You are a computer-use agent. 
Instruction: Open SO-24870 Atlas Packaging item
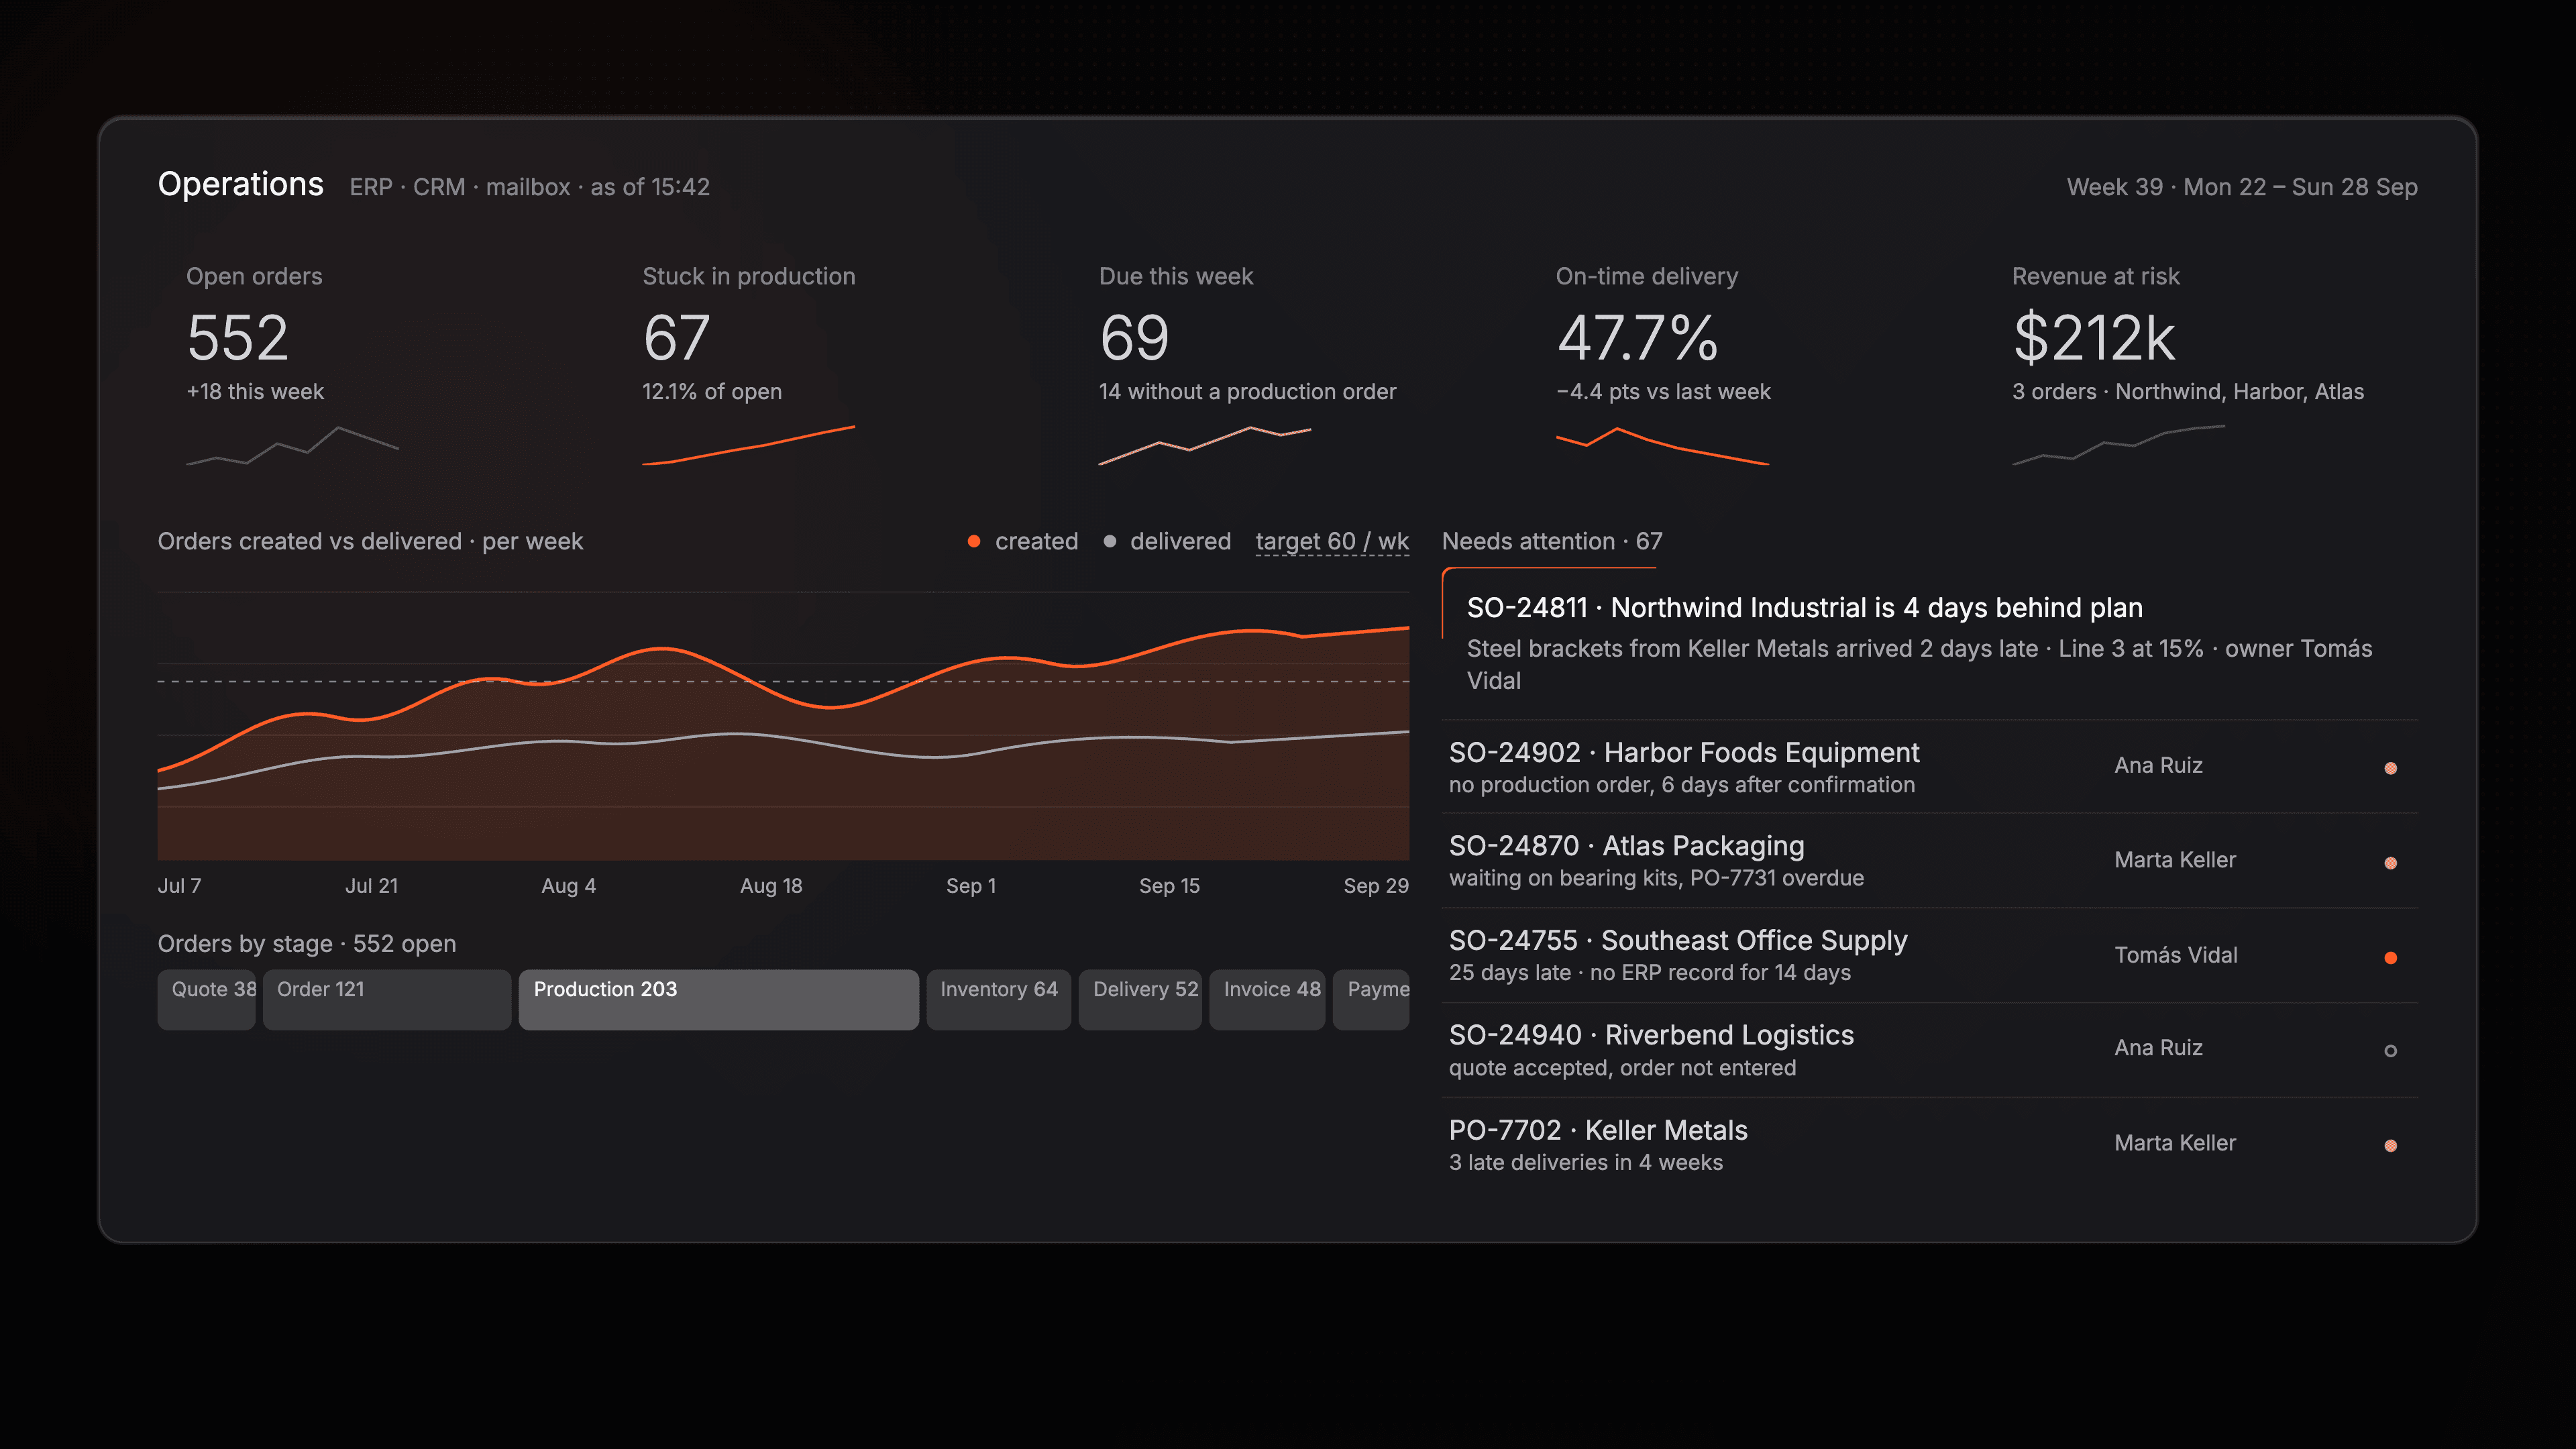(x=1930, y=861)
